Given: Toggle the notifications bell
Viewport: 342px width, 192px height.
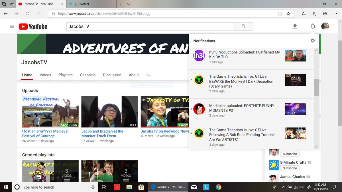Looking at the screenshot, I should click(313, 26).
